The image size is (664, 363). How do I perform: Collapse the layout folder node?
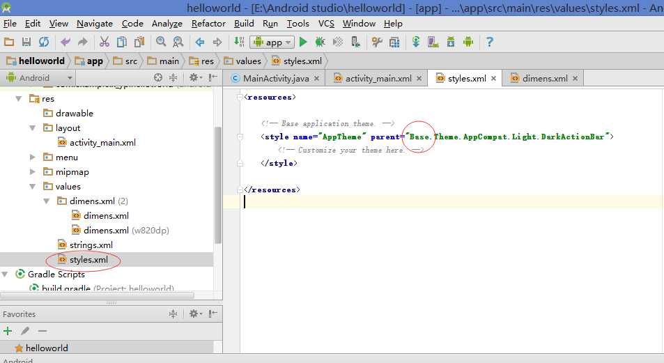32,128
